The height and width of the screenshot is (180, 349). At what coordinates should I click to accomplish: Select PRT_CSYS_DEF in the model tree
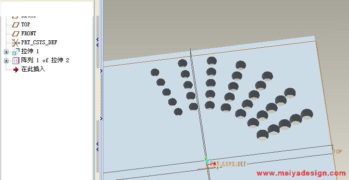coord(39,42)
